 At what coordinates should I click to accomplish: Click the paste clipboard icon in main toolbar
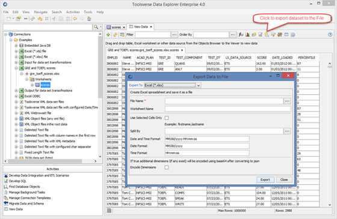[67, 19]
